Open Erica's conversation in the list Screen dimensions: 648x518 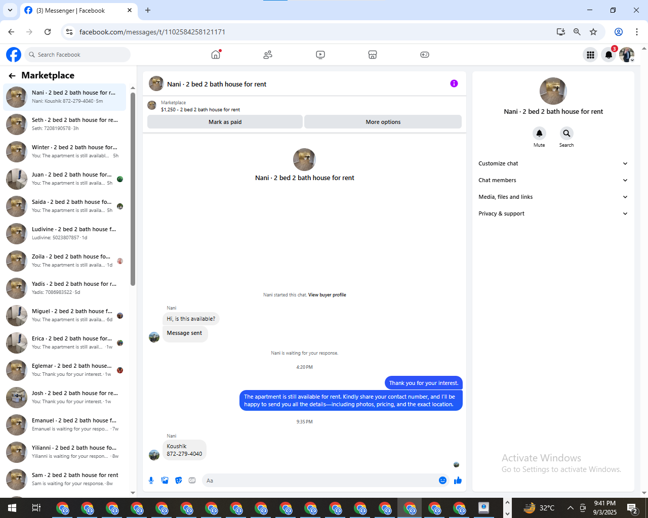point(65,342)
